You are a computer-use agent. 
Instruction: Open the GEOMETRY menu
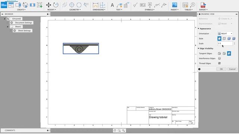(75, 10)
